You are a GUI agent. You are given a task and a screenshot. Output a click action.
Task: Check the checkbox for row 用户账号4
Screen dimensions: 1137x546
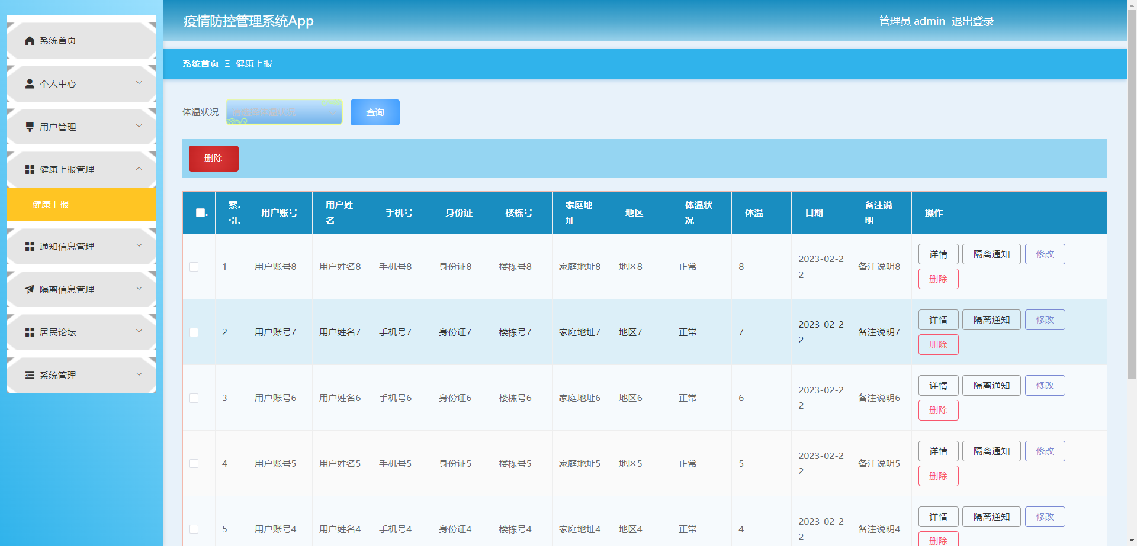point(194,529)
